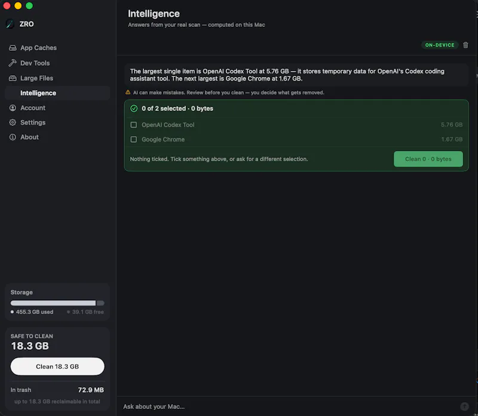478x416 pixels.
Task: Open the Dev Tools section
Action: [57, 63]
